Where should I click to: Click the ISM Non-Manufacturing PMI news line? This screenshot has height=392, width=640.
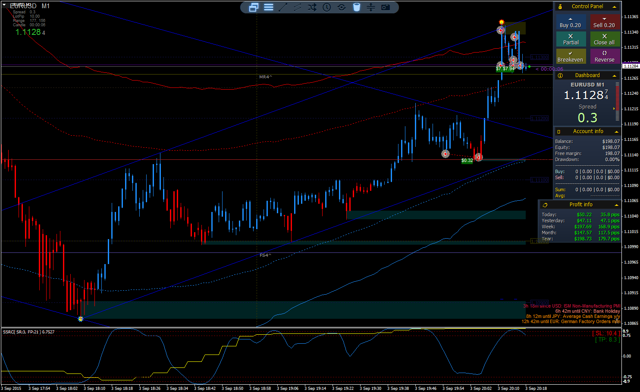[x=571, y=306]
